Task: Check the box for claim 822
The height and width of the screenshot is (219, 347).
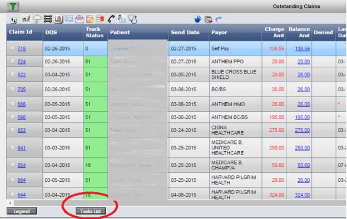Action: tap(13, 74)
